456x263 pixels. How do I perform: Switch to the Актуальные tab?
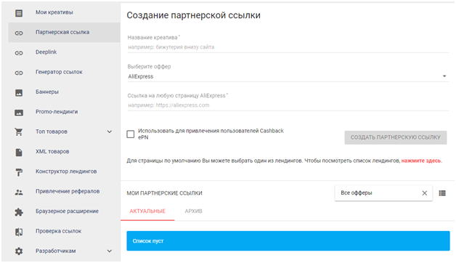(147, 211)
